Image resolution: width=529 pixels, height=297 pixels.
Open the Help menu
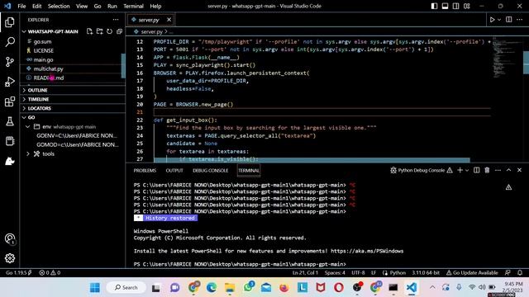pos(155,6)
